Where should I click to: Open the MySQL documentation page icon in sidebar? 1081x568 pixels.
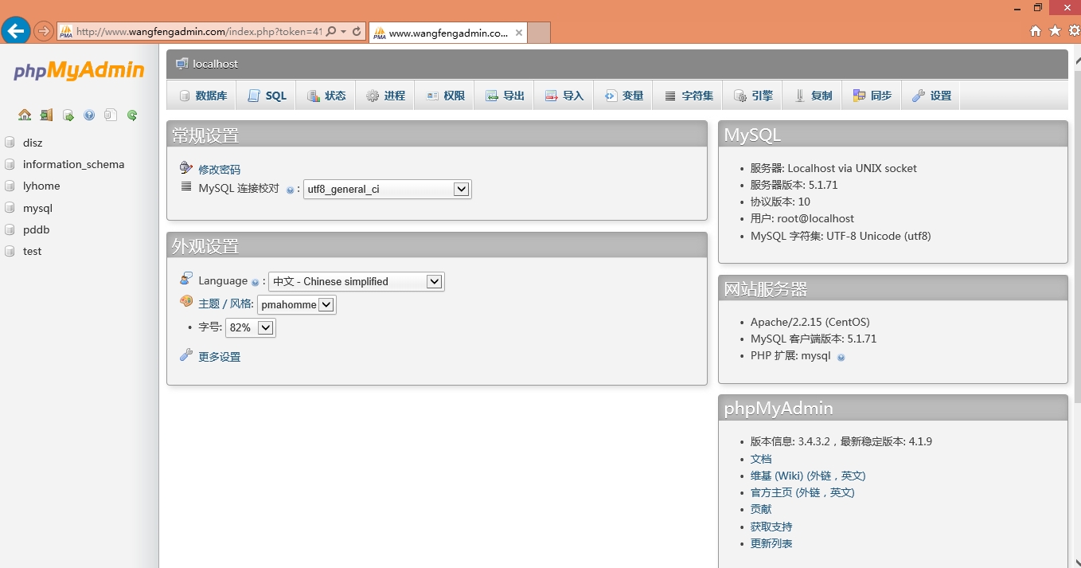coord(111,115)
